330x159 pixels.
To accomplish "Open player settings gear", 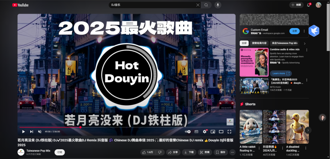I will pyautogui.click(x=204, y=132).
